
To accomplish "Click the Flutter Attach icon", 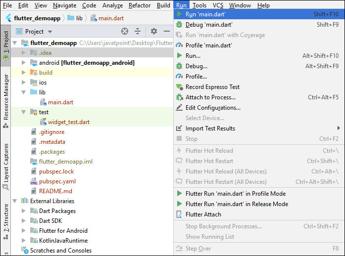I will click(x=179, y=214).
